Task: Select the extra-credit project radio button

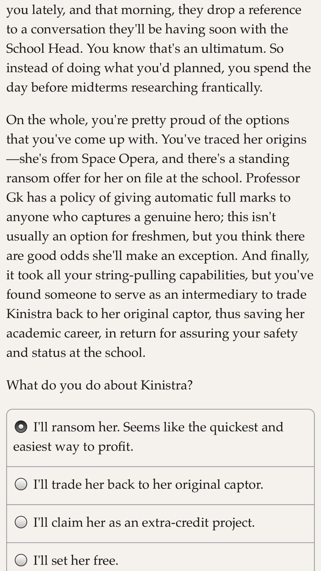Action: tap(21, 523)
